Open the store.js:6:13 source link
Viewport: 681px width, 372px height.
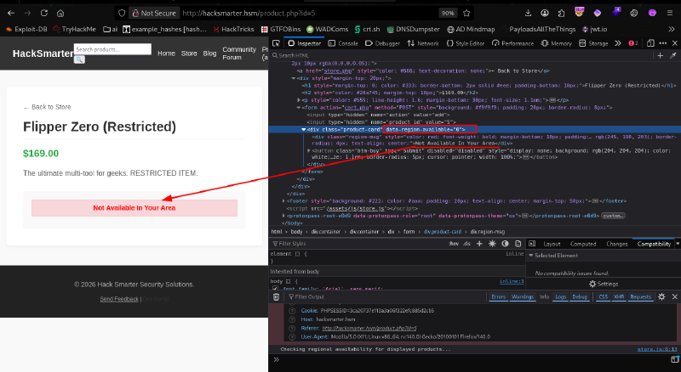(x=657, y=349)
